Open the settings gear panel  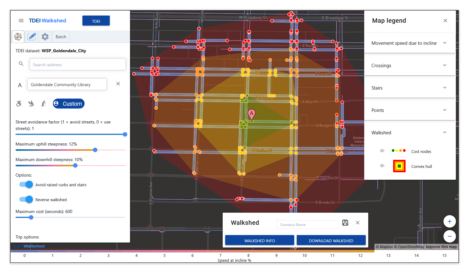[x=45, y=36]
